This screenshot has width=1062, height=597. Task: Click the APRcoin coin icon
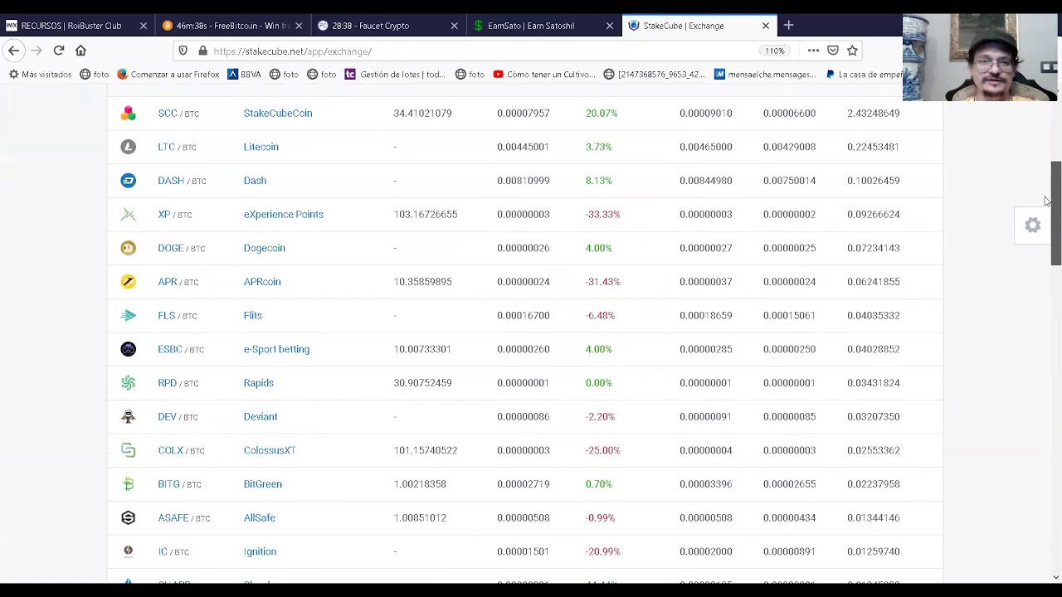click(x=128, y=282)
